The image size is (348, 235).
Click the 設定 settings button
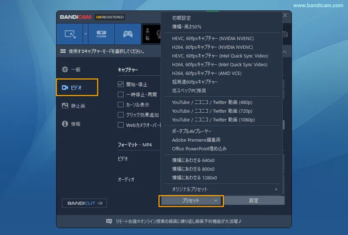click(x=254, y=201)
